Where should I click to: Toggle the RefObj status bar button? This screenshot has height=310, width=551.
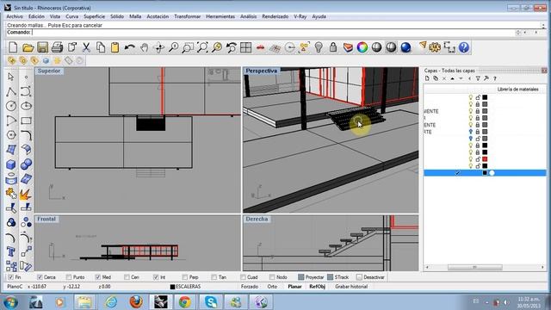point(317,287)
